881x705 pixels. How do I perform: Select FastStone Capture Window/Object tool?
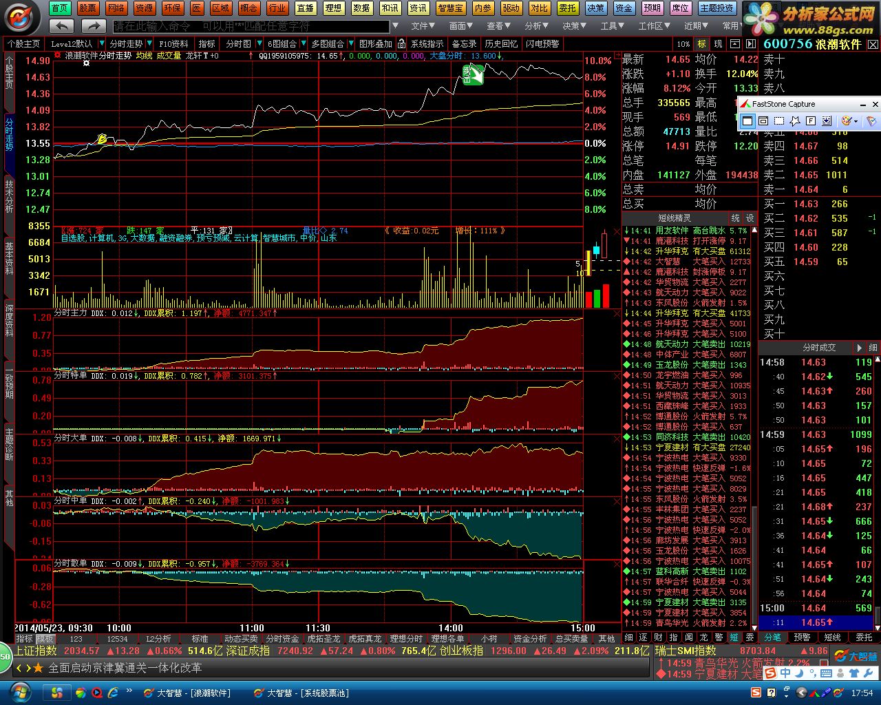pos(763,121)
